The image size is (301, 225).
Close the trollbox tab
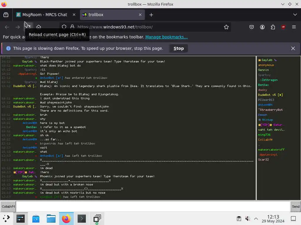click(140, 15)
